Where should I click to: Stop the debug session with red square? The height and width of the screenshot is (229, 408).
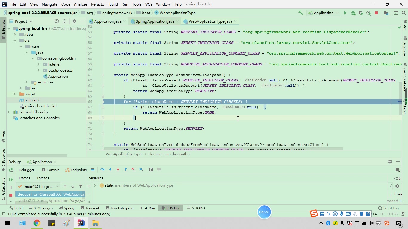tap(11, 195)
